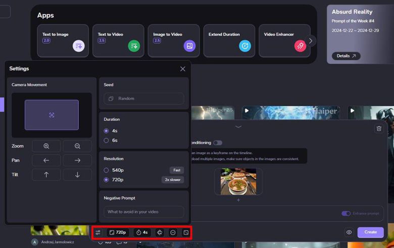
Task: Click the zoom in camera button
Action: point(46,146)
